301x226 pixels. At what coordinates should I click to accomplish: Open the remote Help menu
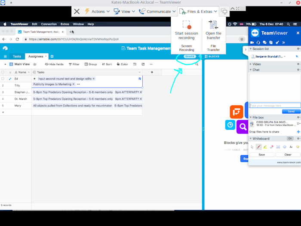coord(91,24)
